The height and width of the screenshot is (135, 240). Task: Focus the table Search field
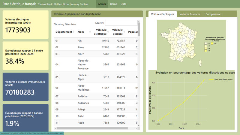(121, 23)
